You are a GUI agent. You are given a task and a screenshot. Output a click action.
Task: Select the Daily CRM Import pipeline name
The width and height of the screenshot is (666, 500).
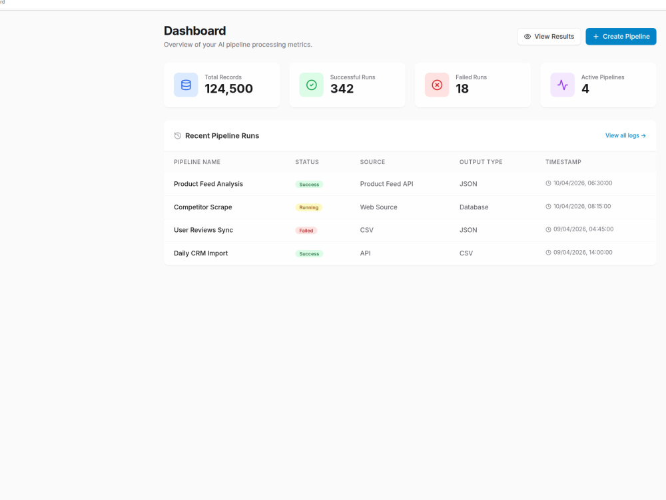(x=200, y=253)
